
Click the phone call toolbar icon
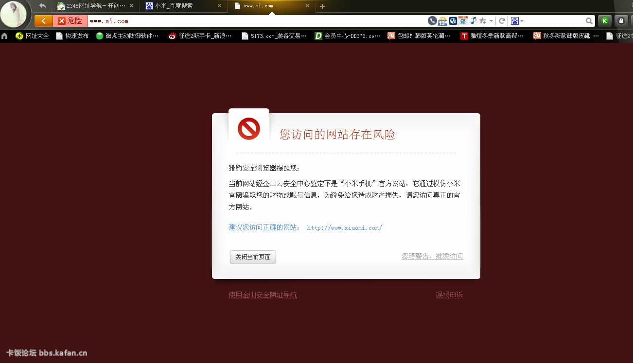432,21
